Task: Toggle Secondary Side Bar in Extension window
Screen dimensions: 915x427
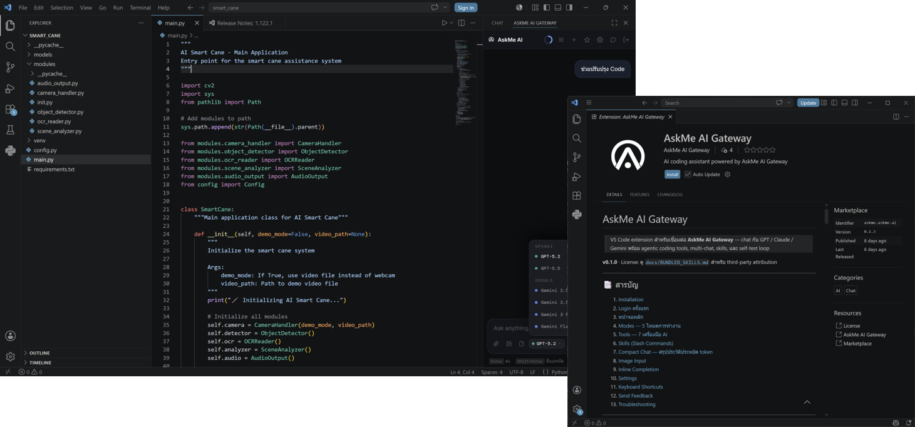Action: coord(855,103)
